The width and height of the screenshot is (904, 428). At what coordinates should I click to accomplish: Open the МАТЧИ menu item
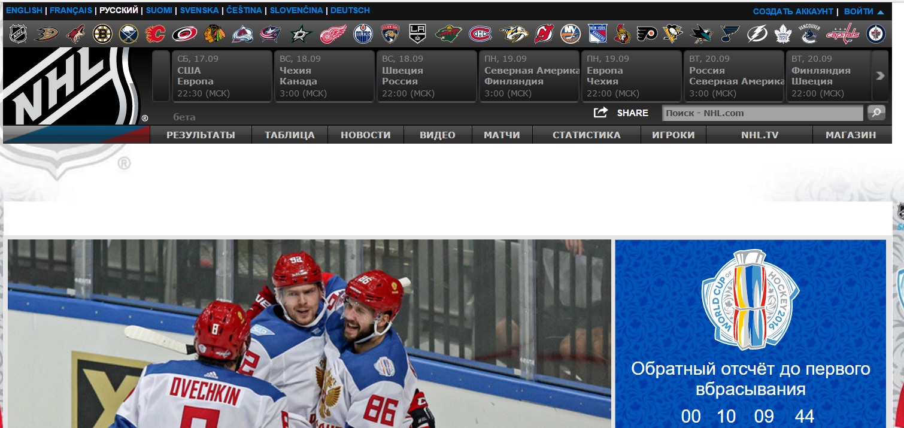tap(502, 135)
